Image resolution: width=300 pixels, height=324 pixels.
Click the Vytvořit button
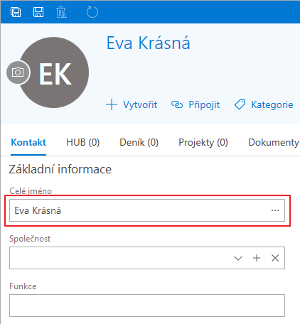tap(132, 104)
